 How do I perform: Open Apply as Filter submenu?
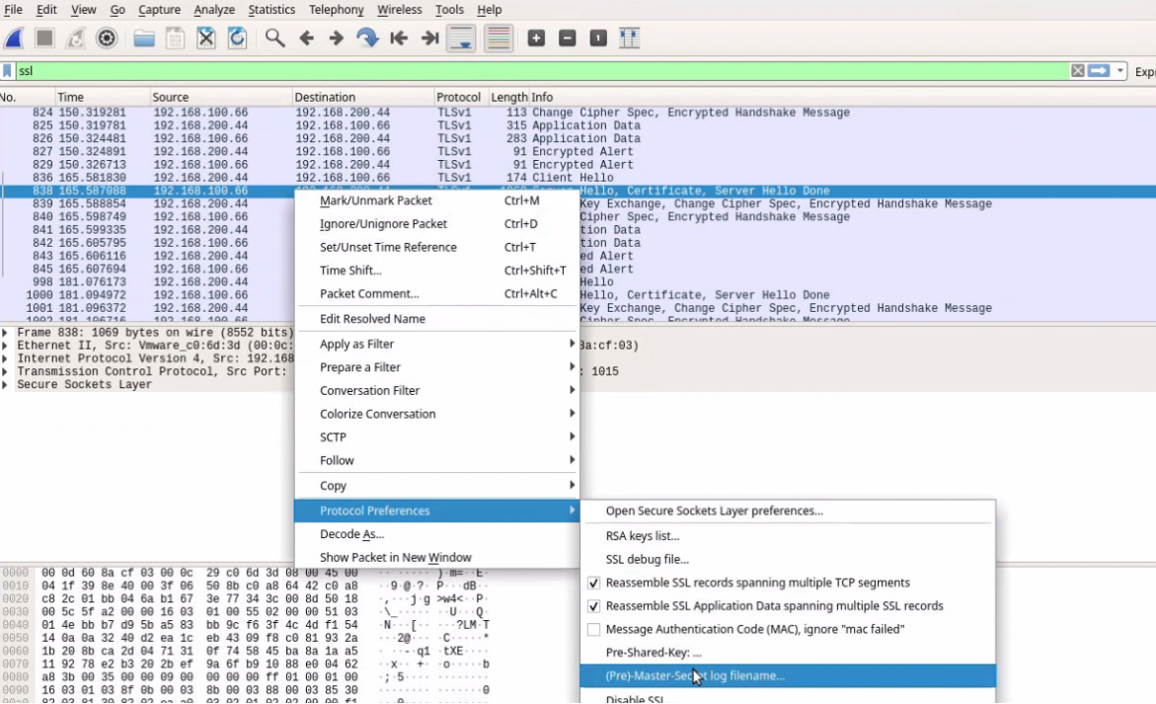coord(436,345)
